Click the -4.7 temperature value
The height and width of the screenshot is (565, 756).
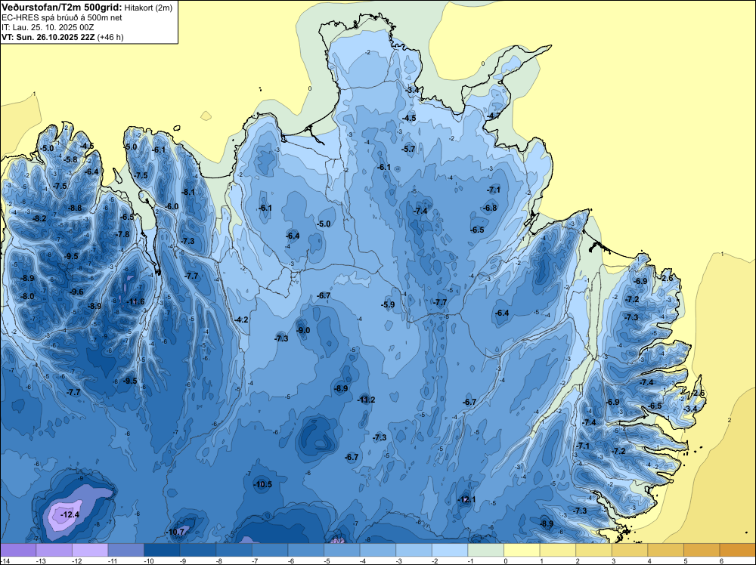tap(493, 116)
